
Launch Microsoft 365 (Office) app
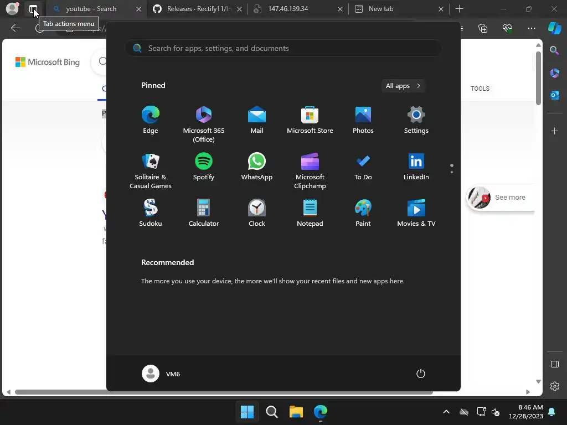204,125
